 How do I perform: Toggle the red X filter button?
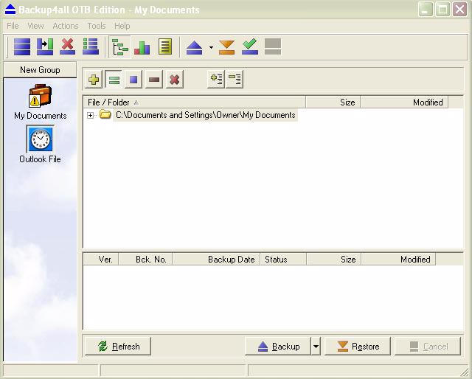(x=175, y=80)
